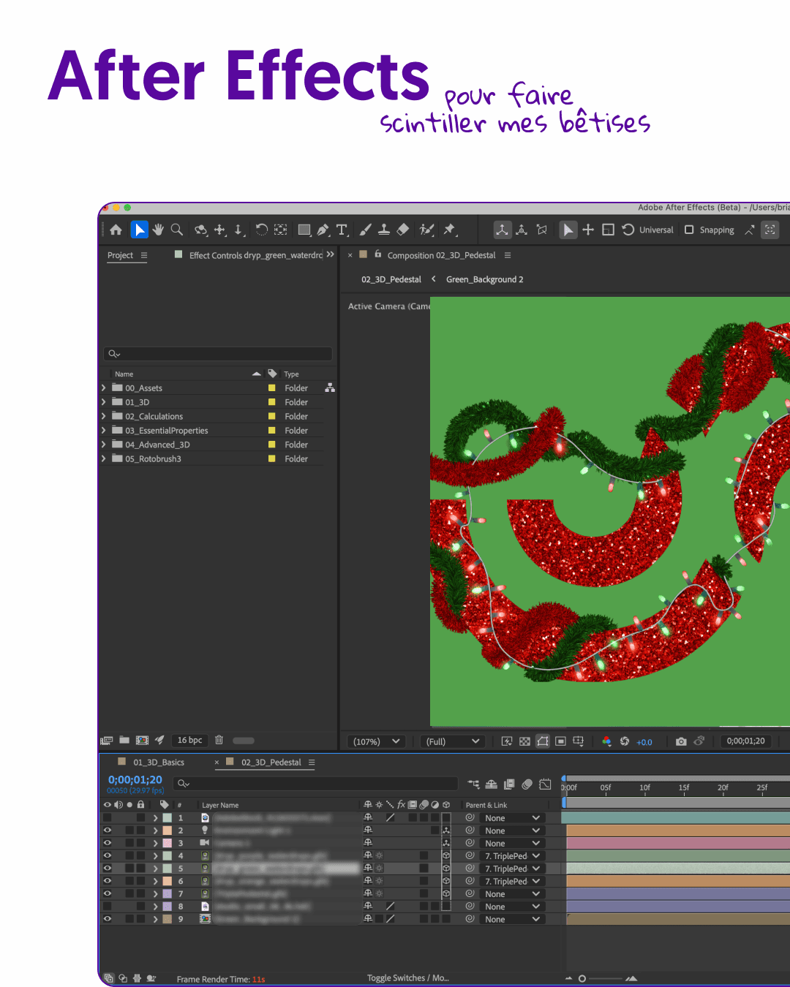Viewport: 790px width, 987px height.
Task: Expand the 02_Calculations folder
Action: pyautogui.click(x=104, y=417)
